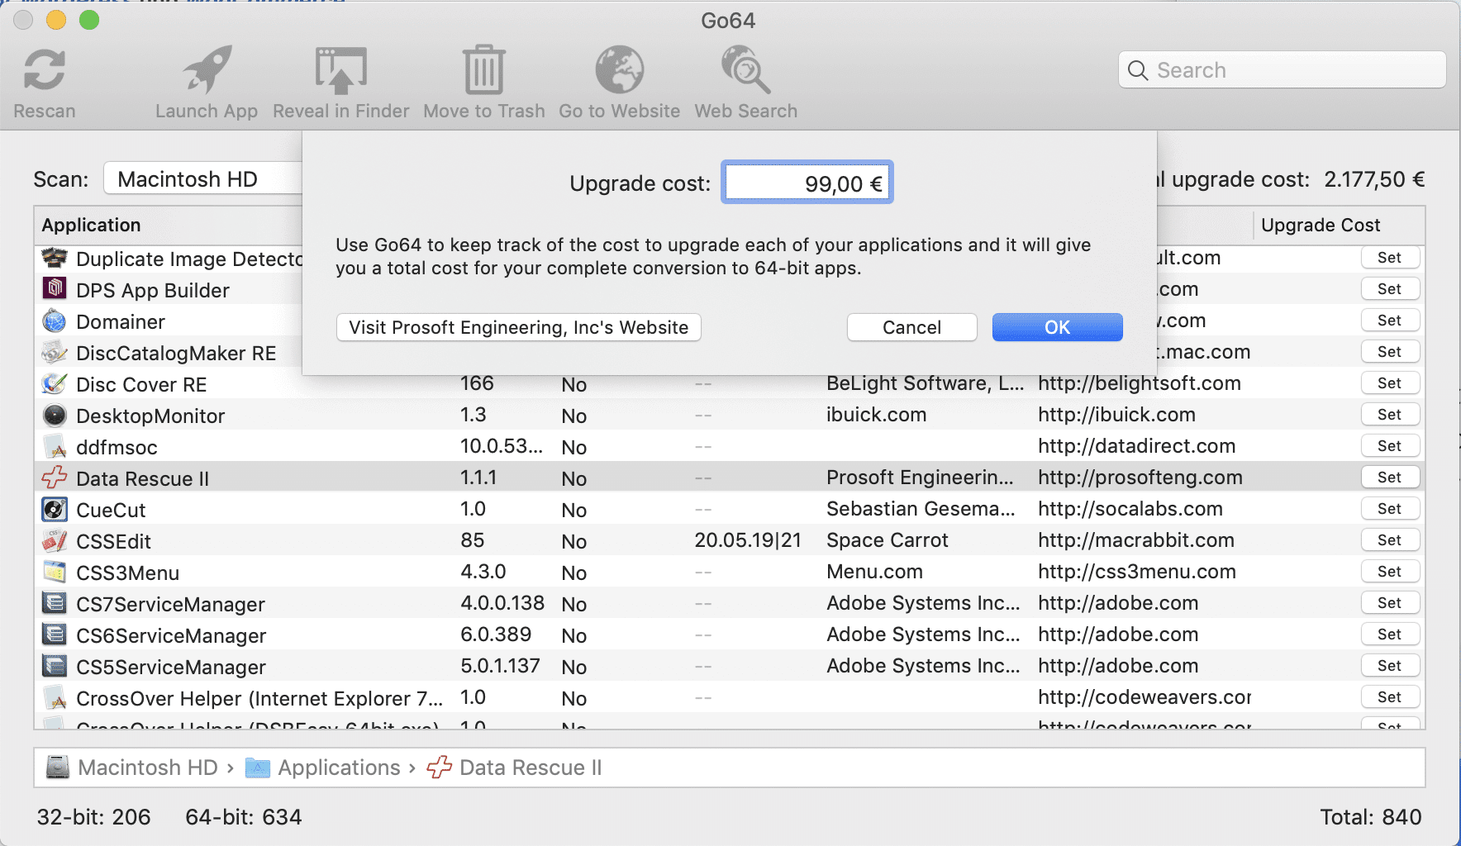The width and height of the screenshot is (1461, 846).
Task: Click the Macintosh HD drive icon in path bar
Action: click(x=58, y=768)
